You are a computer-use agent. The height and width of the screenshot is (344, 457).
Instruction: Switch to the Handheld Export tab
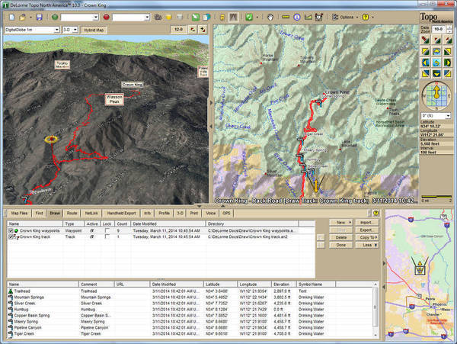pyautogui.click(x=122, y=214)
